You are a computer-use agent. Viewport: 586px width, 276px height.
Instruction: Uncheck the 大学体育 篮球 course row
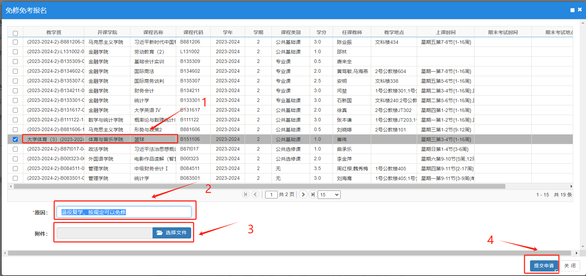pos(15,139)
